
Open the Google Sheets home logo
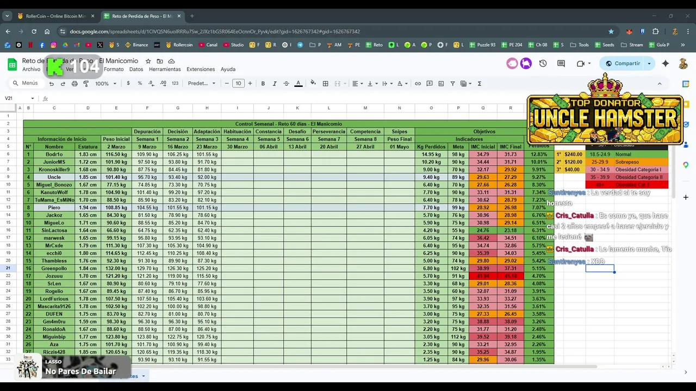tap(12, 65)
